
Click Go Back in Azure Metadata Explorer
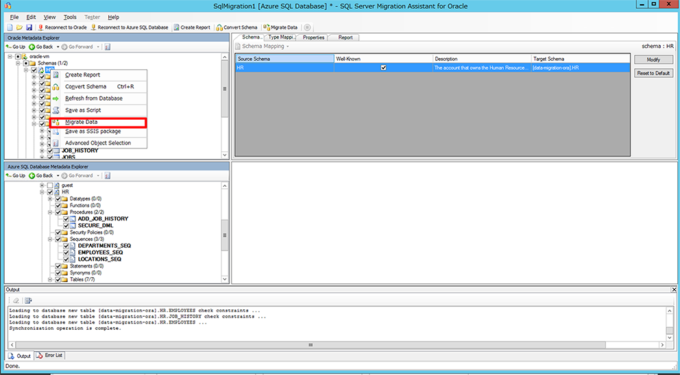(41, 175)
